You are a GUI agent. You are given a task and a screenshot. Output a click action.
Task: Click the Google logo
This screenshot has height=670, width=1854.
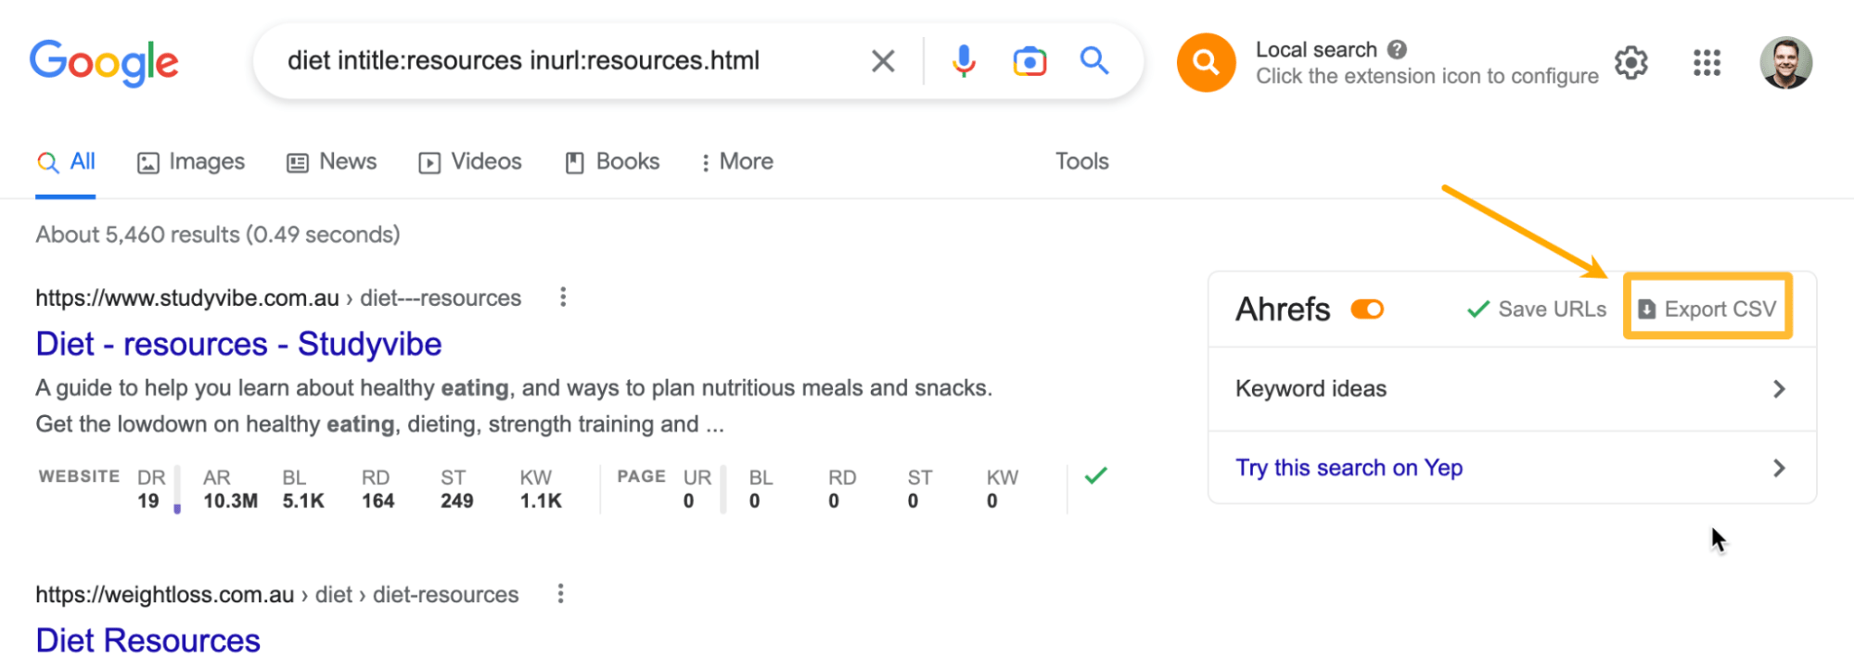tap(103, 61)
